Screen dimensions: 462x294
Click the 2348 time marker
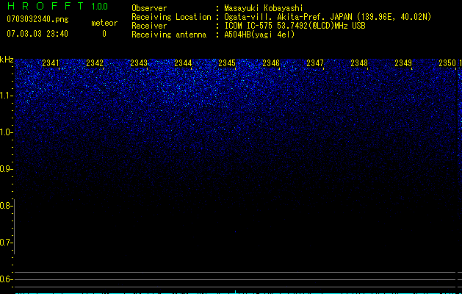[359, 63]
